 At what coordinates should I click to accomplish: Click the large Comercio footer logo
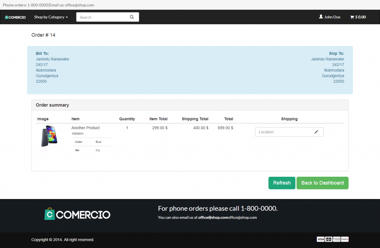click(77, 214)
